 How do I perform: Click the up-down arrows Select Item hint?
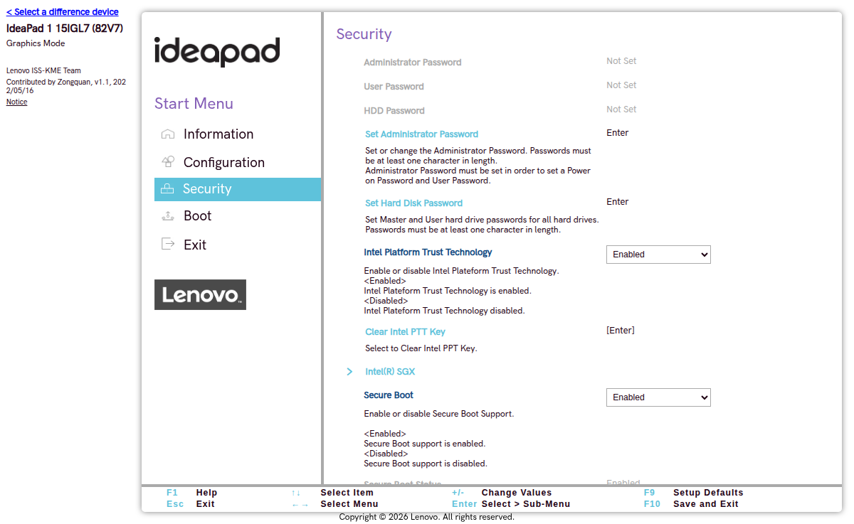(x=332, y=493)
